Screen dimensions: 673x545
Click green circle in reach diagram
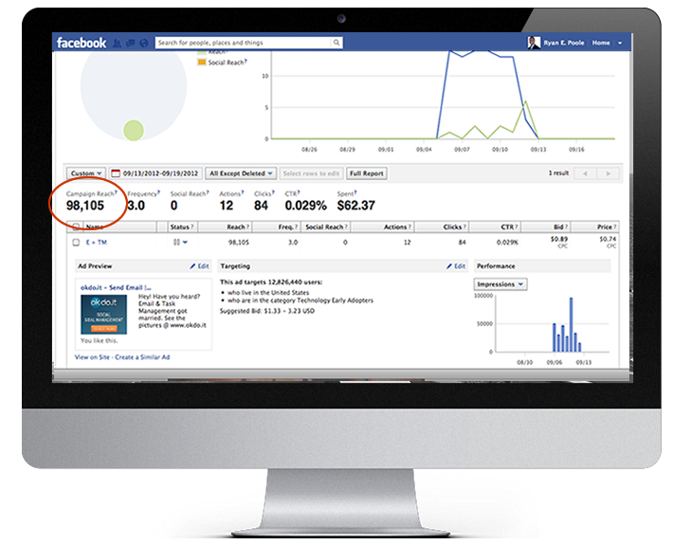[x=134, y=131]
